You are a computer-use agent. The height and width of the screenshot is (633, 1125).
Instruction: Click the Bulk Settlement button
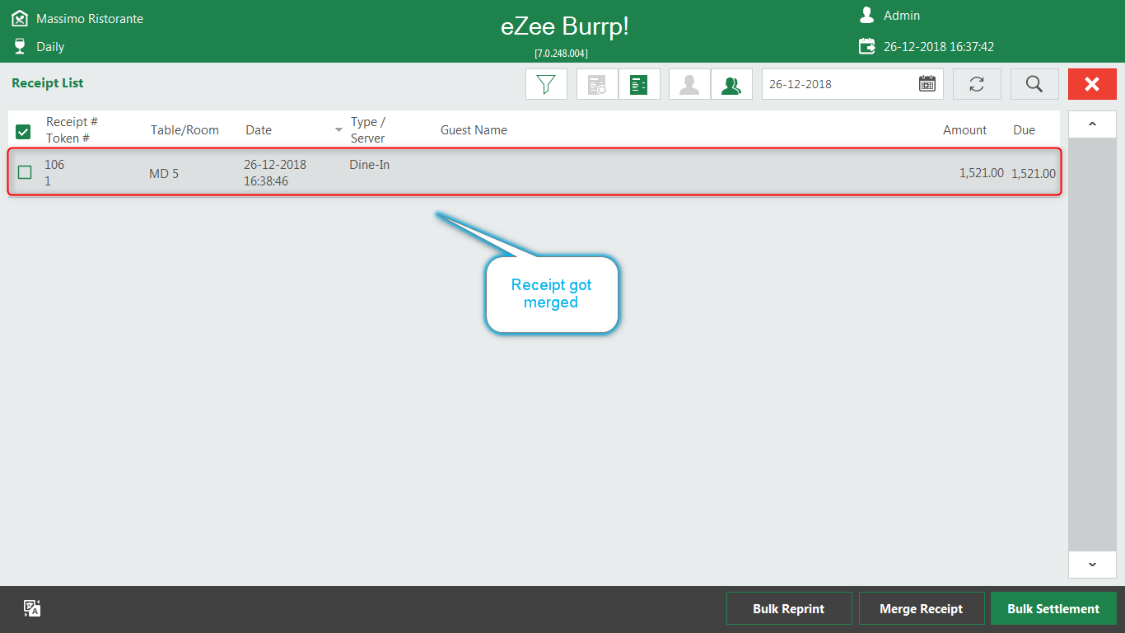click(1053, 608)
